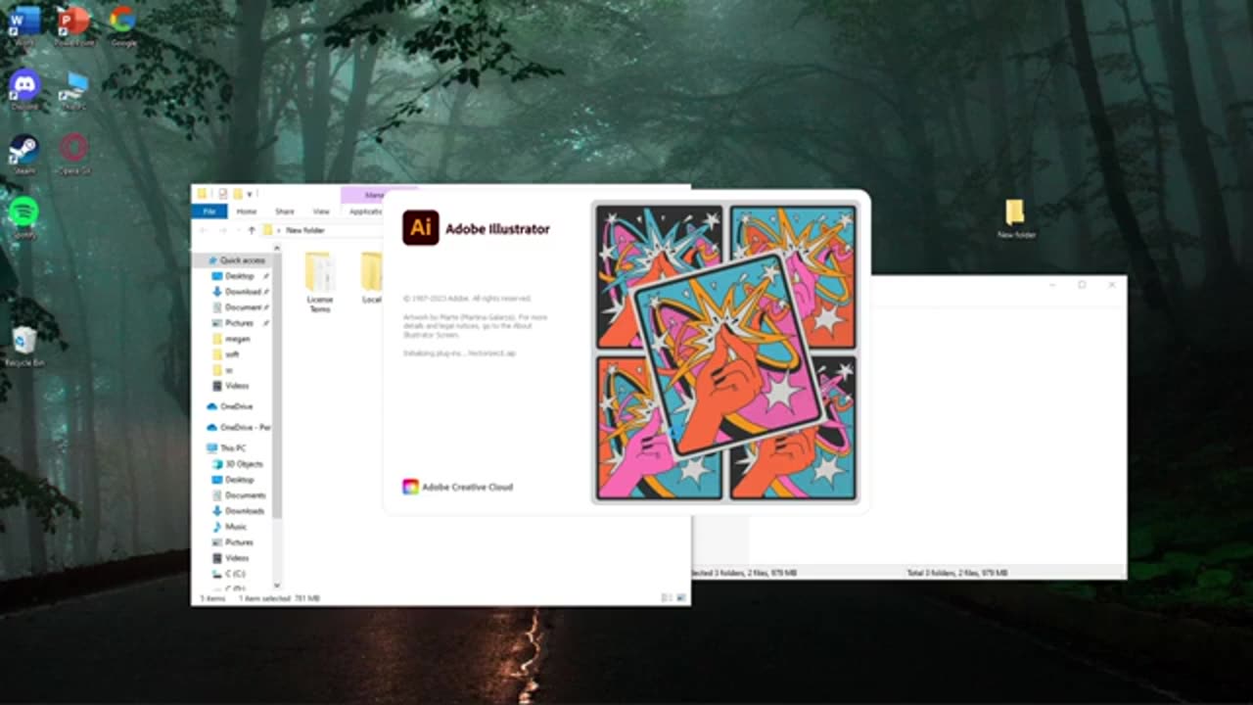Open Downloads under This PC
Image resolution: width=1253 pixels, height=705 pixels.
239,511
